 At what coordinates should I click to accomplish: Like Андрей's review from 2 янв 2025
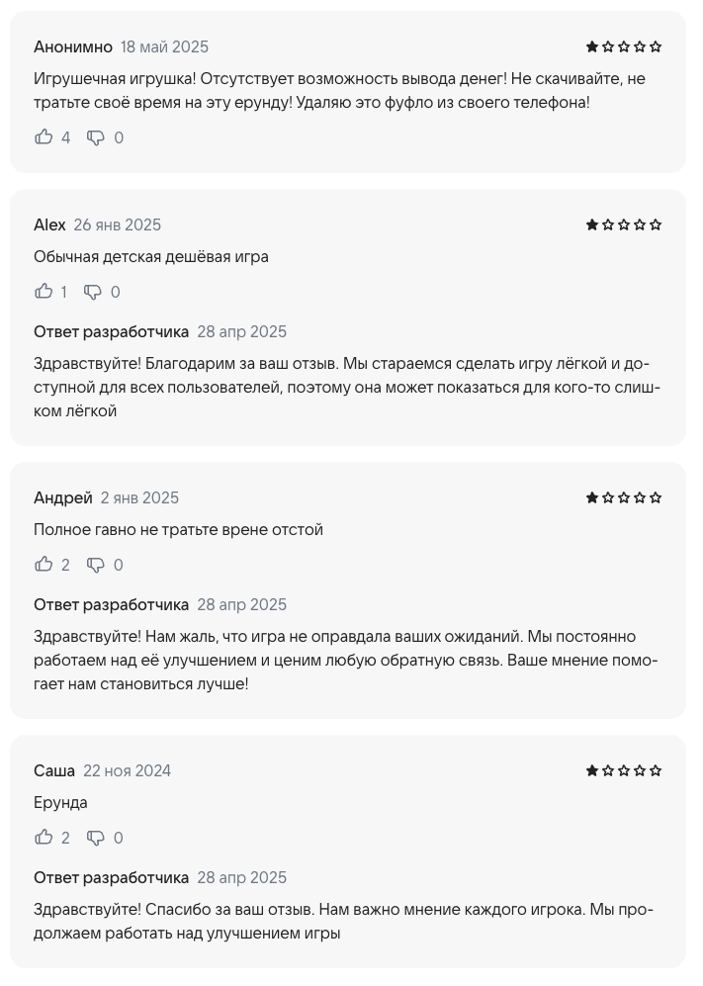point(44,564)
